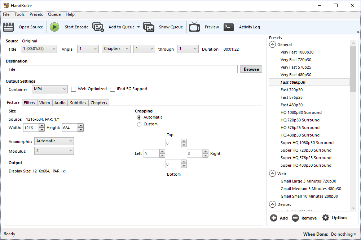
Task: Click the green Start Encode play icon
Action: click(54, 27)
